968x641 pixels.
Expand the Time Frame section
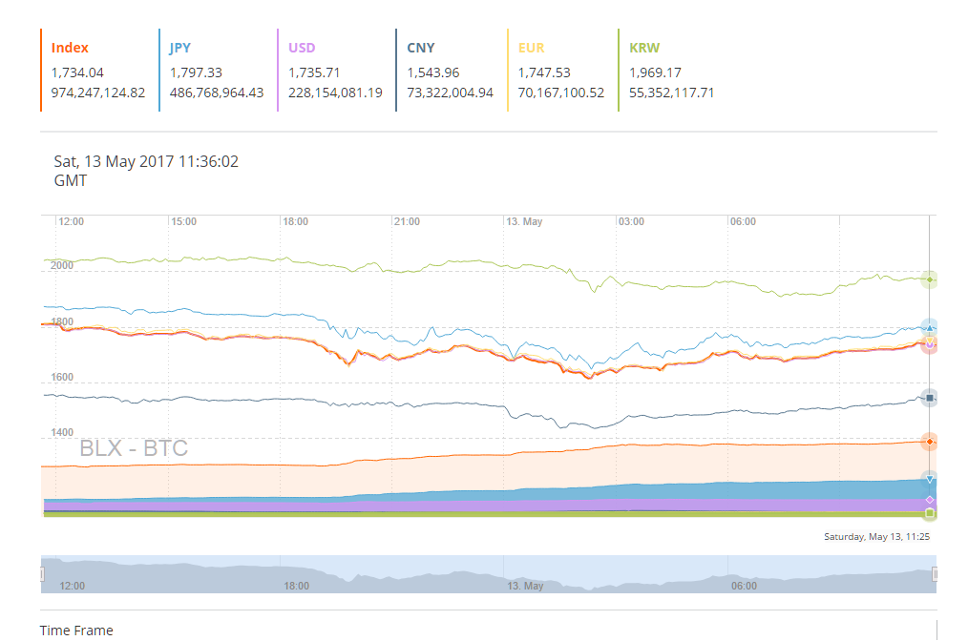[76, 631]
